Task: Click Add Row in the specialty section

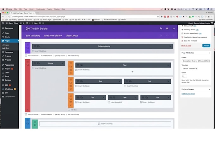Action: coord(72,110)
